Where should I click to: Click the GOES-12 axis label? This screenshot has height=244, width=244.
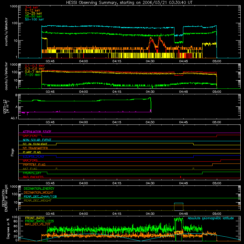click(x=6, y=106)
